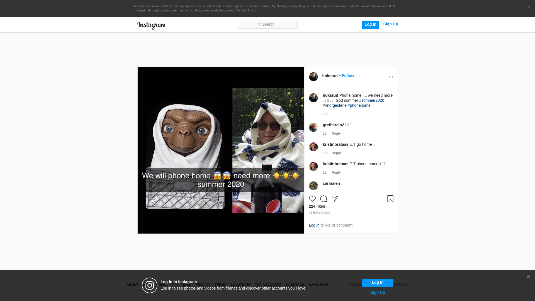Close the bottom login banner
This screenshot has height=301, width=535.
pos(528,277)
